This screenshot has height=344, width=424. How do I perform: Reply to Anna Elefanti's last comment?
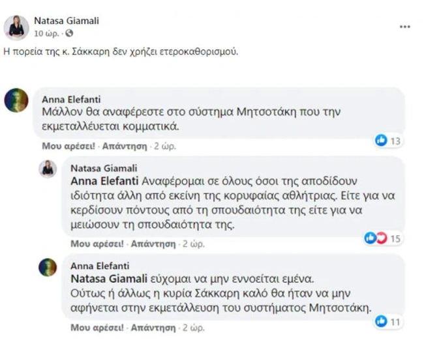click(x=153, y=326)
